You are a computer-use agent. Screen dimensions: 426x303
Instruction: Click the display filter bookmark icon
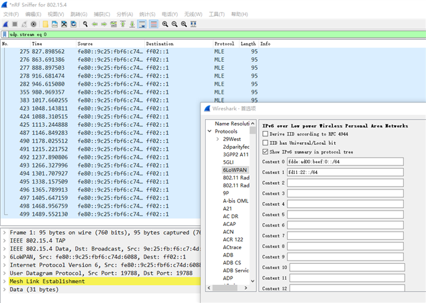tap(5, 35)
